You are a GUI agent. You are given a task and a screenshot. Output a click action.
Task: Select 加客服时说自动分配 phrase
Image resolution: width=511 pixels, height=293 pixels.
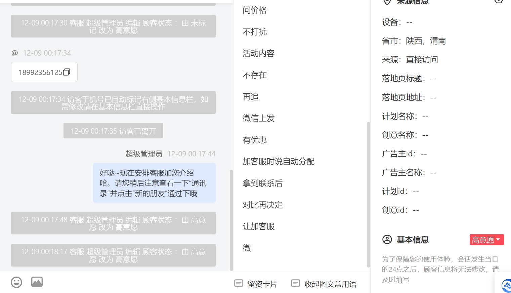[x=279, y=161]
